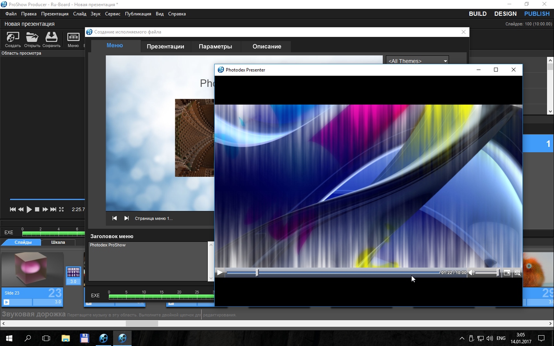Click ENG language indicator in tray

coord(501,338)
